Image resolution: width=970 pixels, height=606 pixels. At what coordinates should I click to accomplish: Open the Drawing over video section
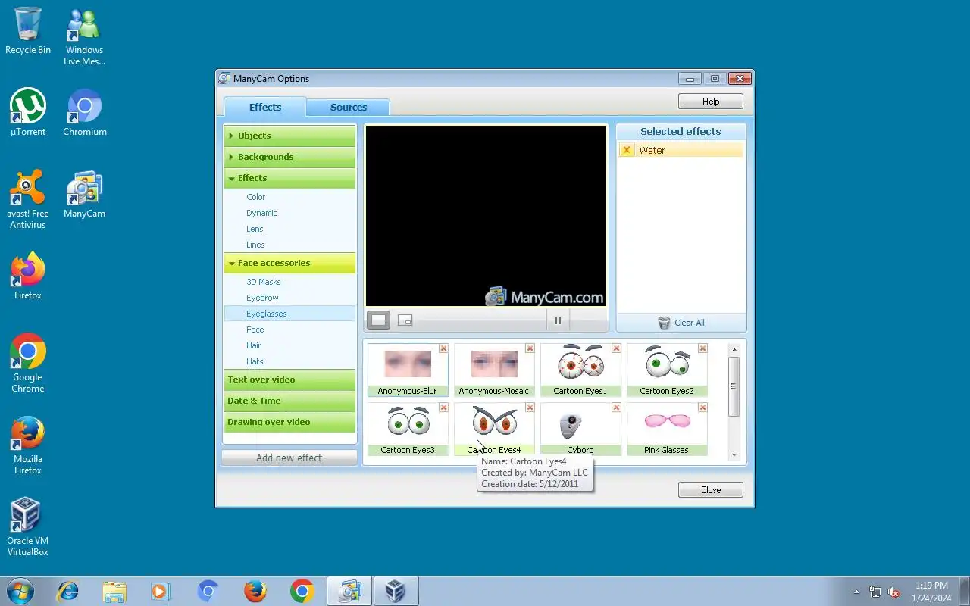(x=289, y=422)
